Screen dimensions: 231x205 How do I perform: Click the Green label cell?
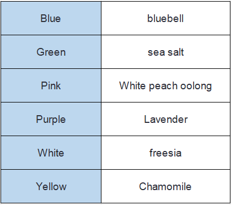(51, 52)
